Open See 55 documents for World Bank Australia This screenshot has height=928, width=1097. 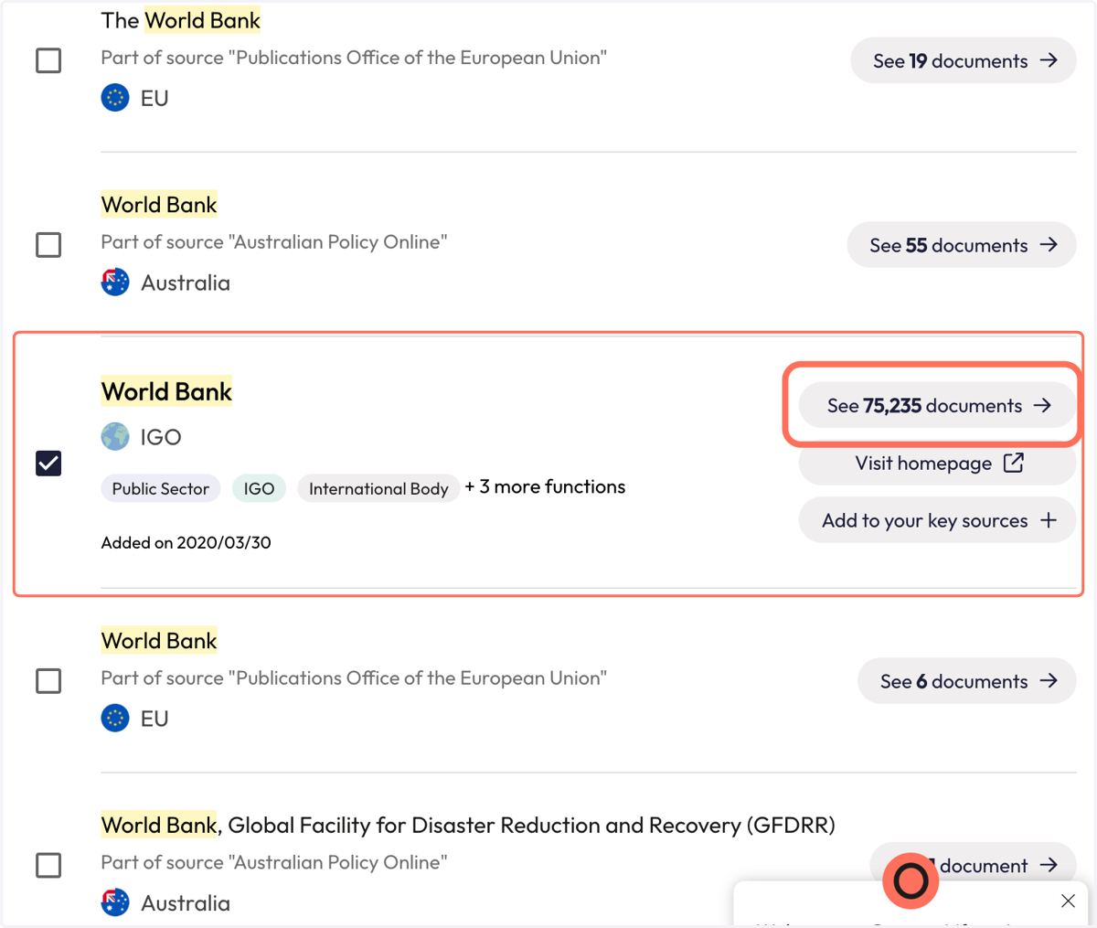tap(962, 245)
